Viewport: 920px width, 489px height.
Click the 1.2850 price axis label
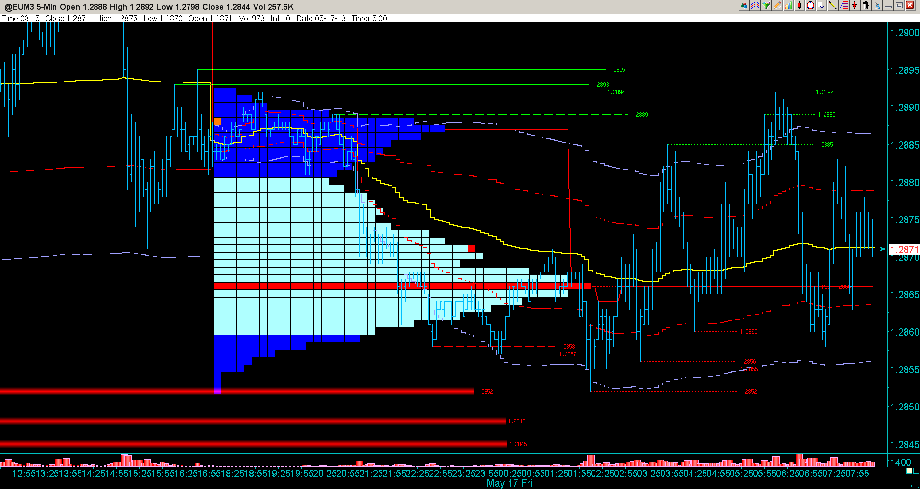pos(905,407)
